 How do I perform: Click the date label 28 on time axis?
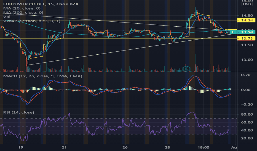[167, 147]
